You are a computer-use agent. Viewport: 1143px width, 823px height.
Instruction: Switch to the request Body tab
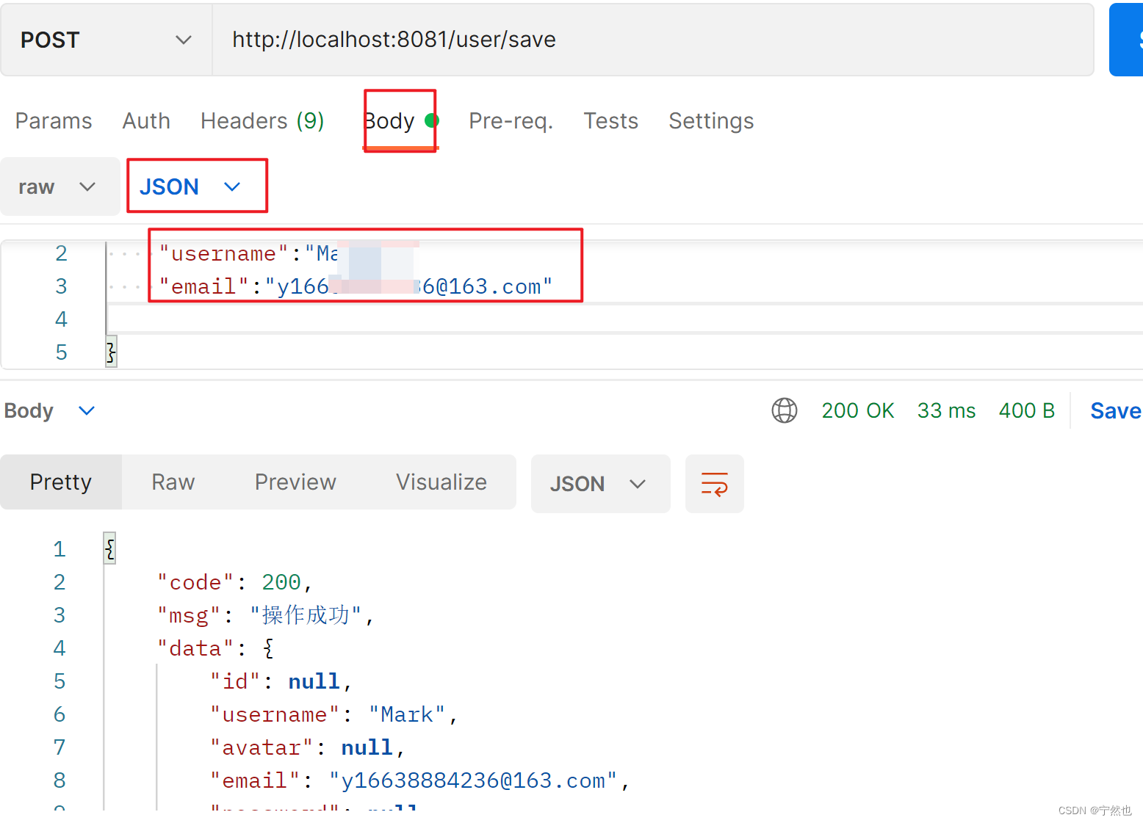coord(400,120)
